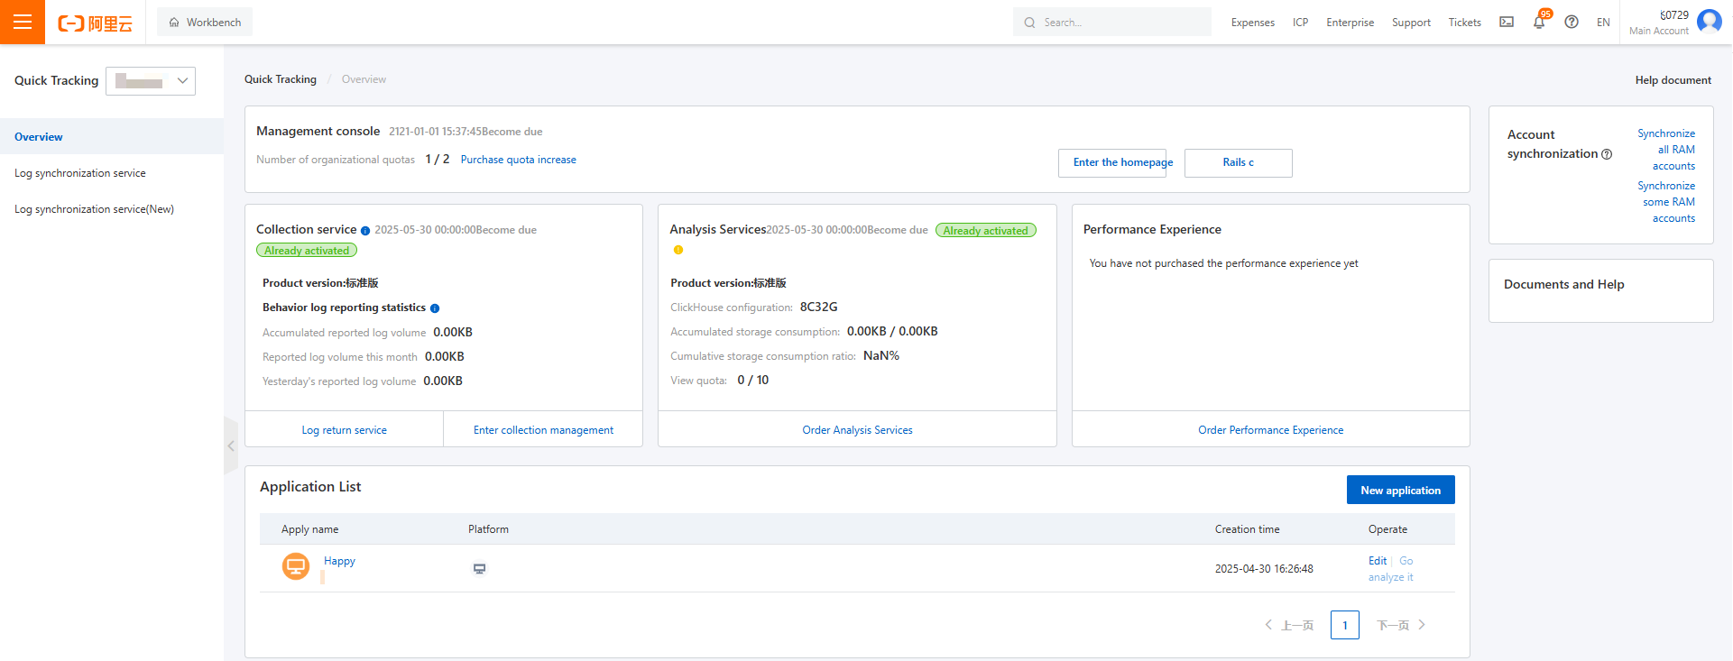This screenshot has width=1733, height=661.
Task: Click Enter collection management
Action: (x=543, y=430)
